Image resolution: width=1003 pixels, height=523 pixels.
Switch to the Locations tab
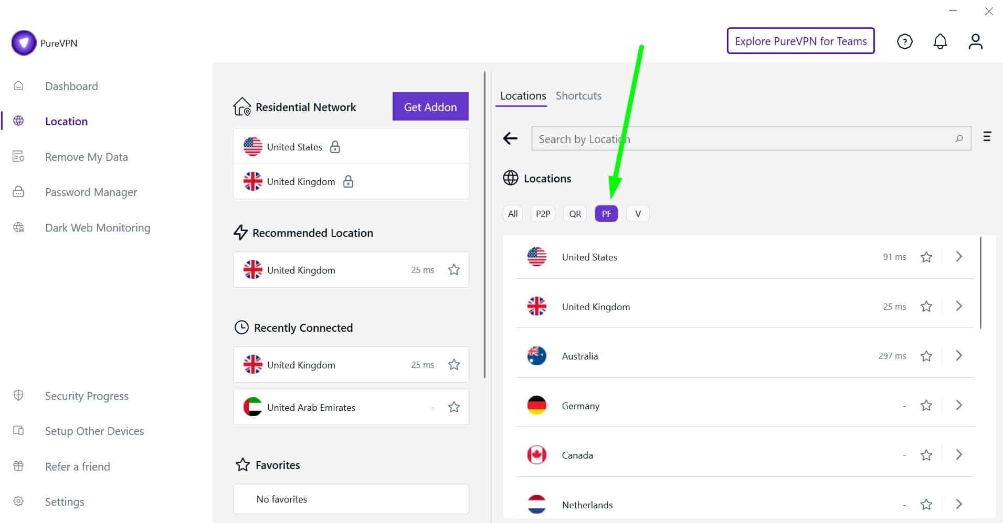523,96
